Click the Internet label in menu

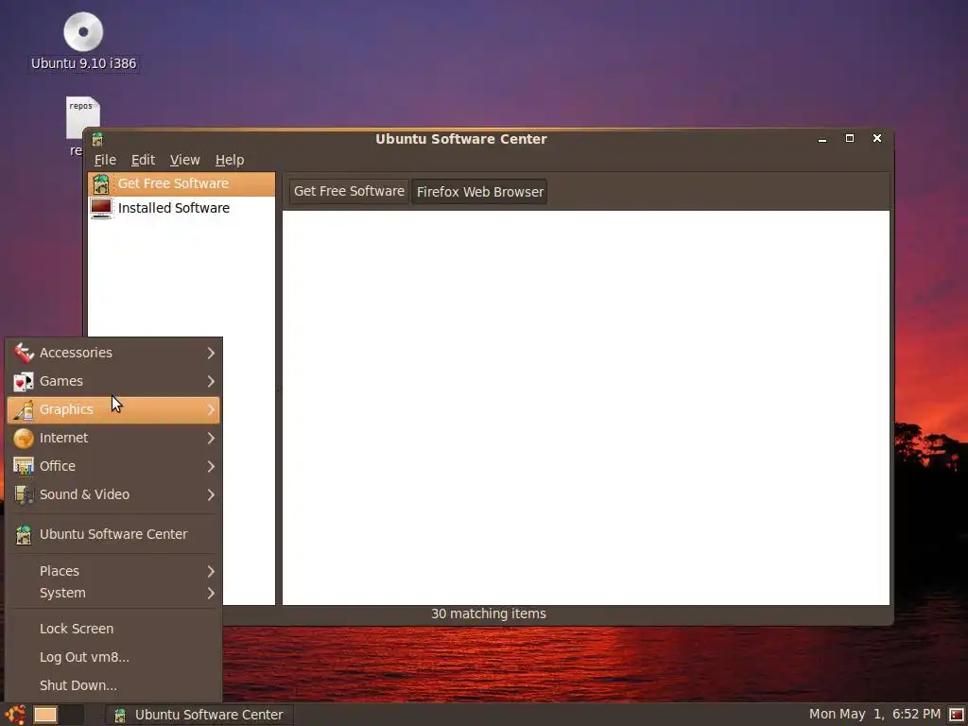(63, 438)
